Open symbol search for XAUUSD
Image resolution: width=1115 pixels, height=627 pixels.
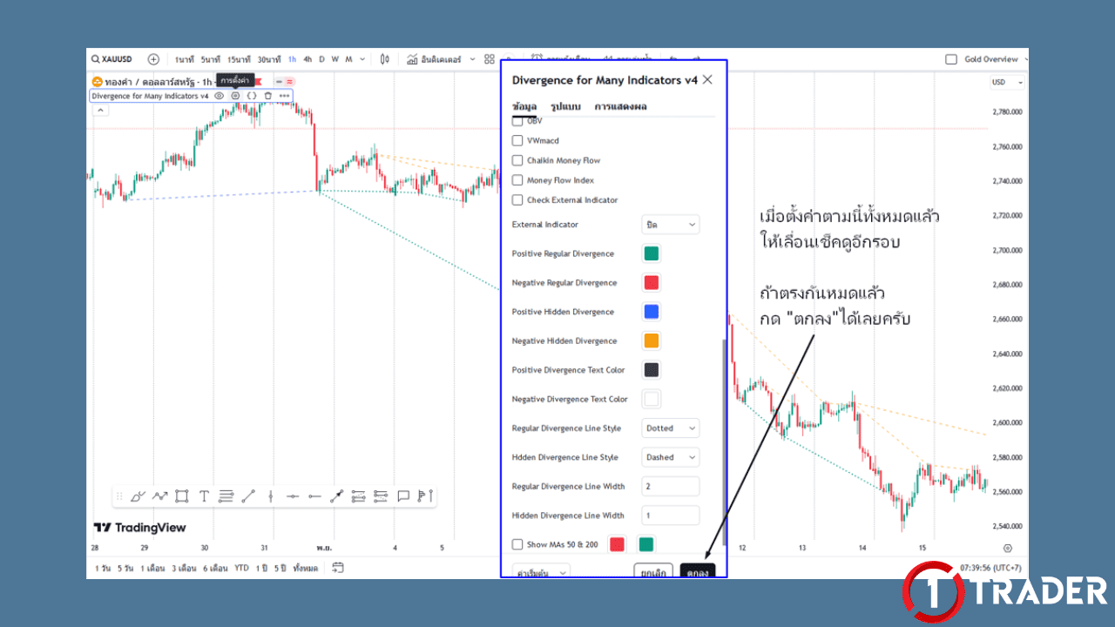pyautogui.click(x=111, y=59)
